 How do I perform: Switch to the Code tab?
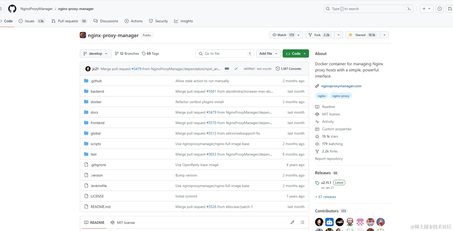coord(8,21)
